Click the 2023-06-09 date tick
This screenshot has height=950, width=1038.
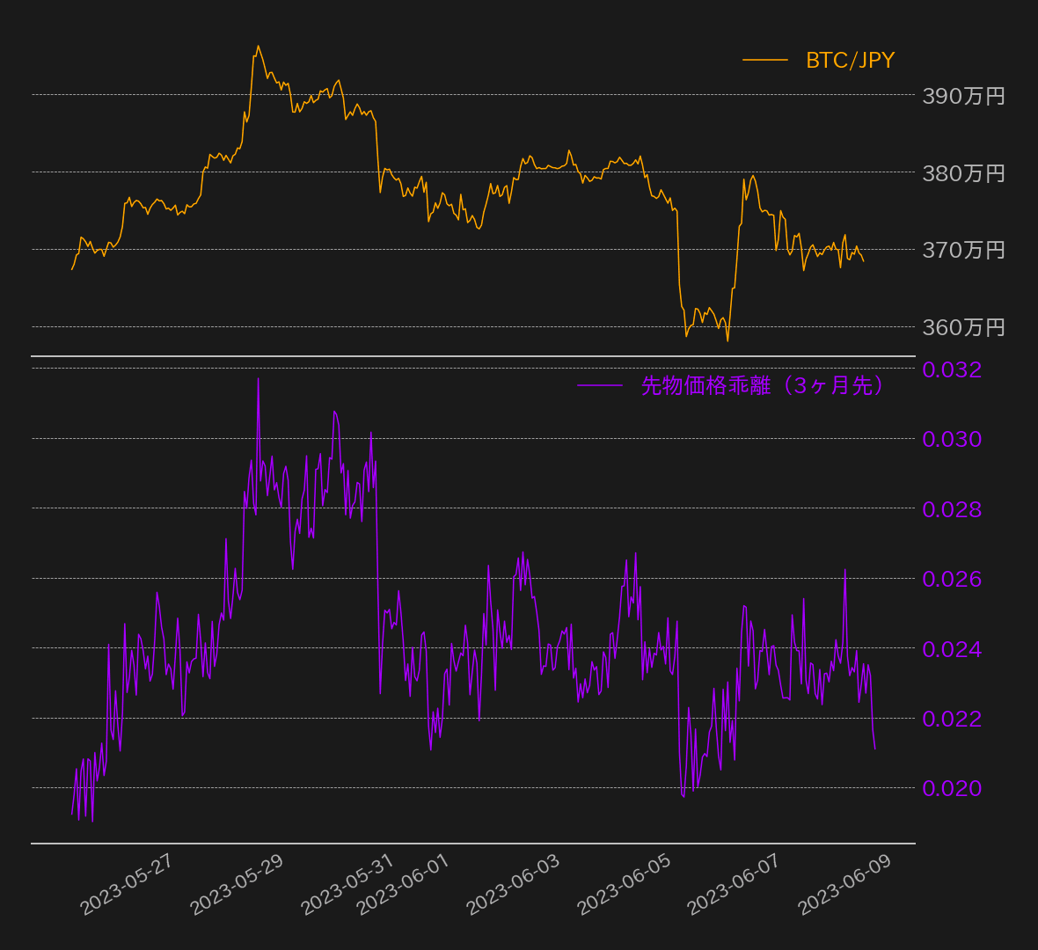tap(845, 884)
